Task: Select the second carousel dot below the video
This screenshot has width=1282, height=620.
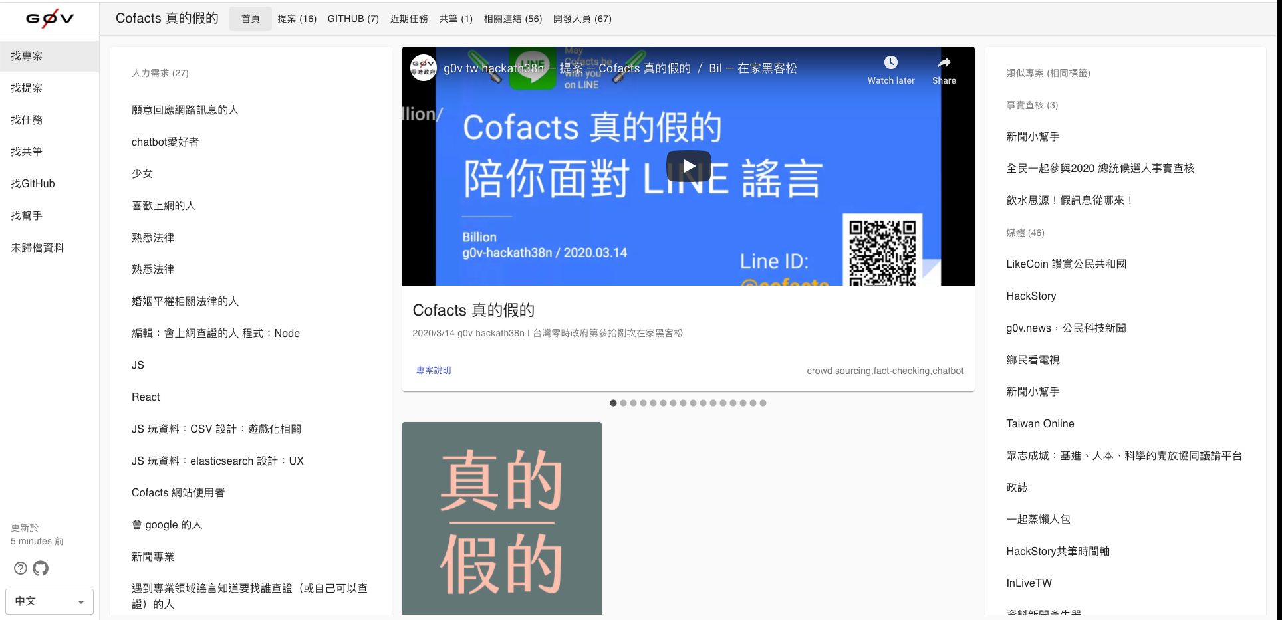Action: (x=623, y=403)
